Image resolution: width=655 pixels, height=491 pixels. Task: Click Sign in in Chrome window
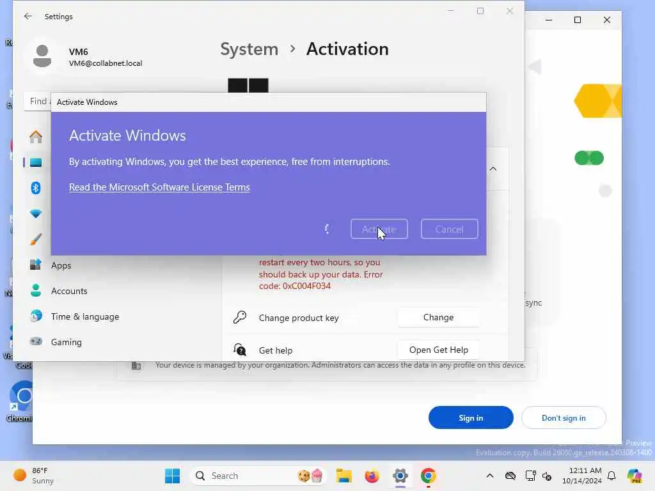pyautogui.click(x=471, y=417)
